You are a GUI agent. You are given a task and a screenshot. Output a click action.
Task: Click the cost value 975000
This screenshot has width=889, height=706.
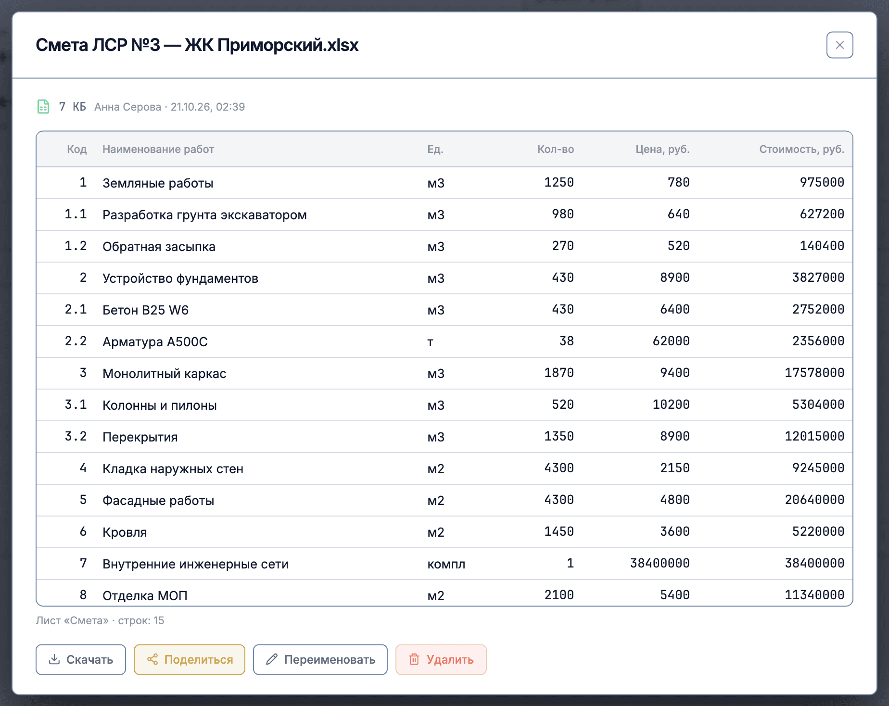coord(822,182)
